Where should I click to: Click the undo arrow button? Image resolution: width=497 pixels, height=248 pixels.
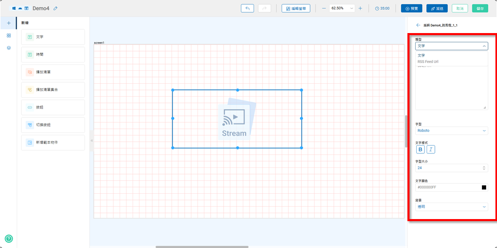coord(248,8)
